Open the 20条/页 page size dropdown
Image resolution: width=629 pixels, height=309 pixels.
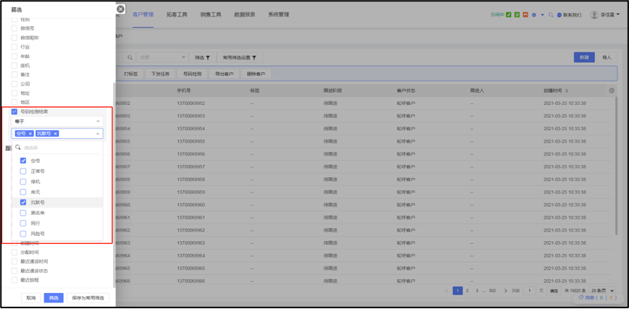(x=602, y=291)
